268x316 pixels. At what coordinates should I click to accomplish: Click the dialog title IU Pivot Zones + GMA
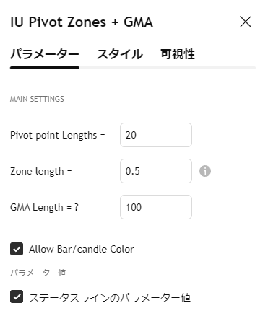(82, 22)
